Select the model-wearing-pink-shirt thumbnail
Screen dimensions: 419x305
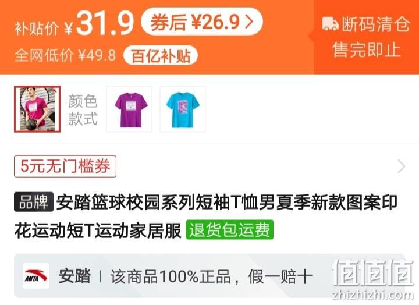coord(37,109)
